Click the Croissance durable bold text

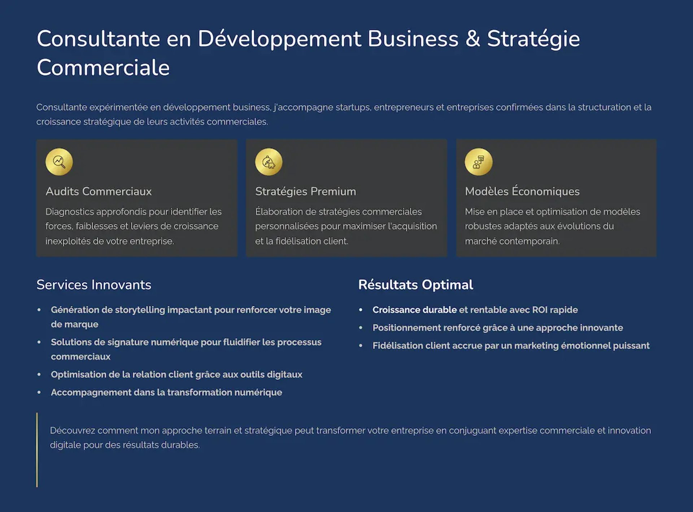pyautogui.click(x=414, y=310)
